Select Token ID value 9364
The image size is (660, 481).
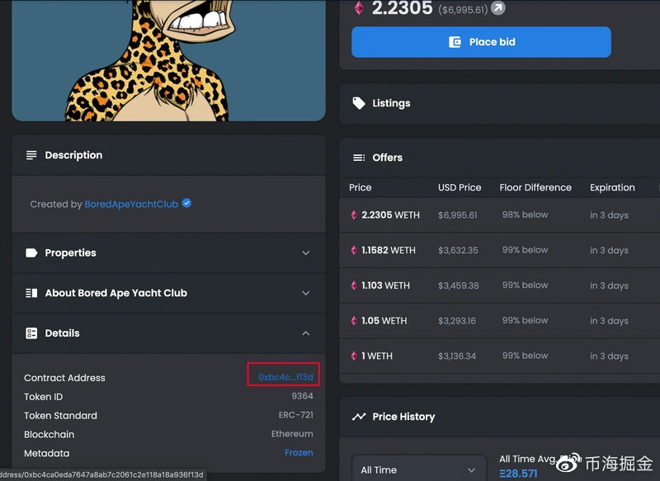302,396
